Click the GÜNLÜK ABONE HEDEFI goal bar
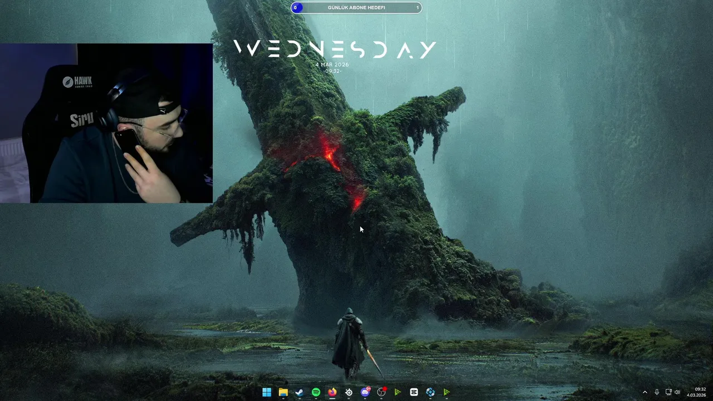Viewport: 713px width, 401px height. (x=356, y=8)
